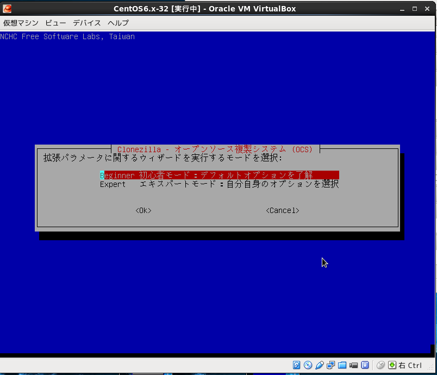
Task: Click the video capture status icon
Action: [x=354, y=365]
